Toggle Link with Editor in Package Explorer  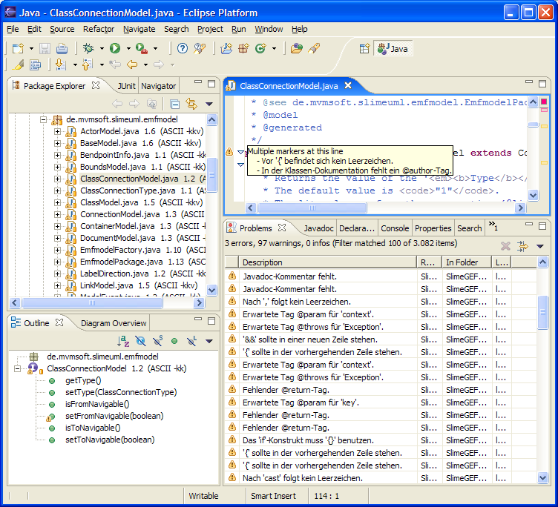[x=191, y=105]
